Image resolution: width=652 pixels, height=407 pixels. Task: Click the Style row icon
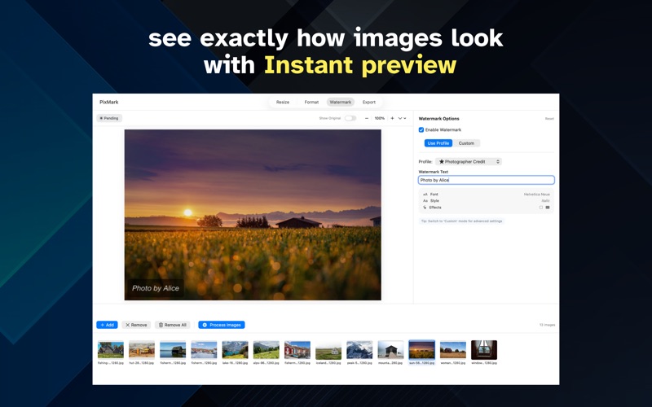(x=425, y=201)
